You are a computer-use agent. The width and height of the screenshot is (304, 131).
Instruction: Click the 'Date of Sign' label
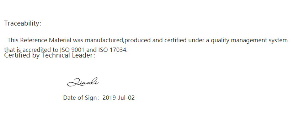point(81,98)
